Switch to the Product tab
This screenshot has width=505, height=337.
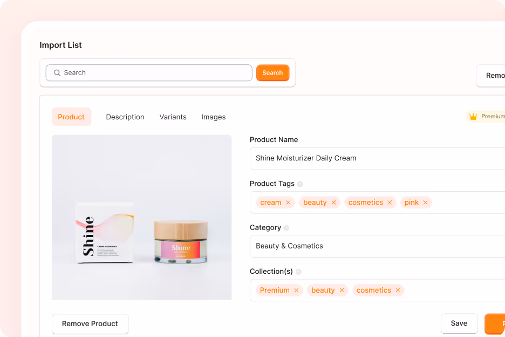(72, 117)
